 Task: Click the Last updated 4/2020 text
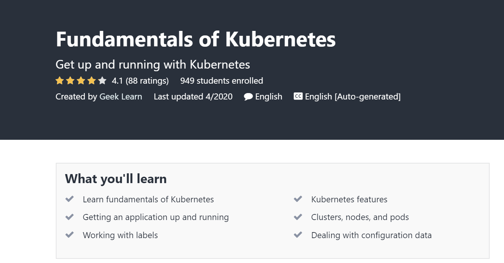pos(193,97)
